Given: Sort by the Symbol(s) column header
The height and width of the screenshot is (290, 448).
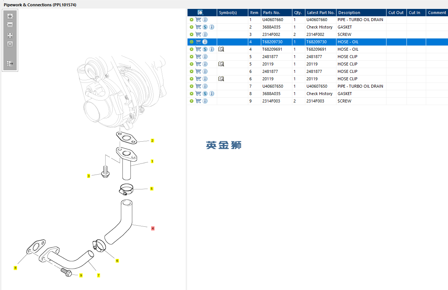Looking at the screenshot, I should click(232, 13).
